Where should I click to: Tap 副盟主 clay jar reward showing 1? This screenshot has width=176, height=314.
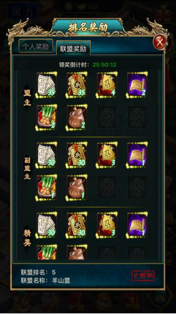[x=77, y=188]
